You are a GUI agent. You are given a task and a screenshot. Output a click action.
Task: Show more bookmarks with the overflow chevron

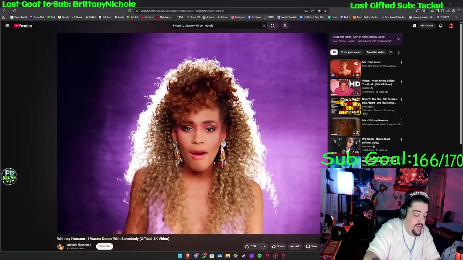(456, 17)
